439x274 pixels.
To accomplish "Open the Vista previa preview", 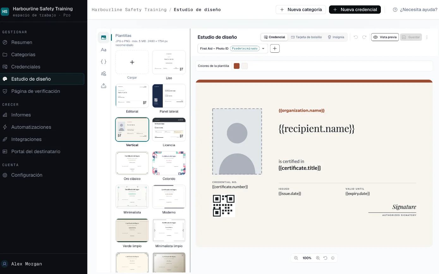I will point(385,37).
